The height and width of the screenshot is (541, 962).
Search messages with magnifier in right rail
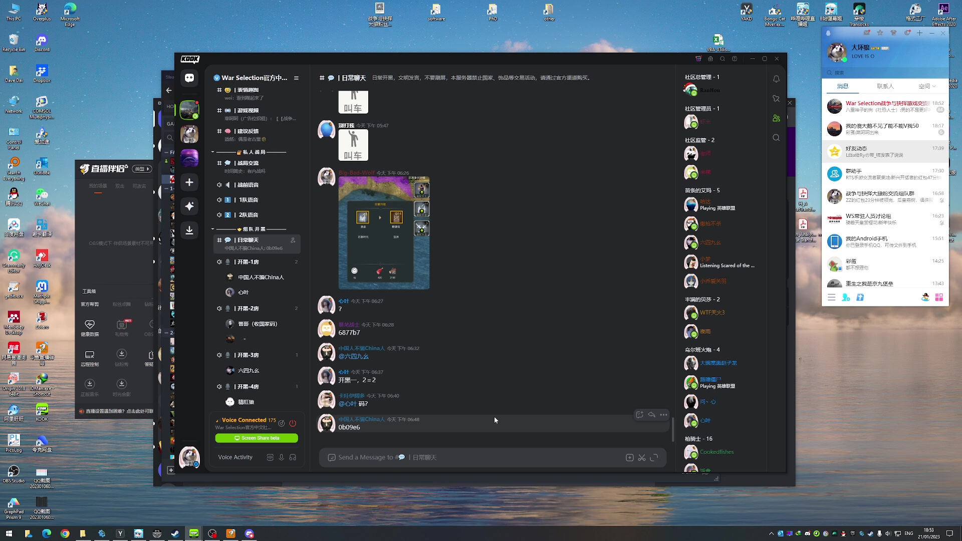(x=776, y=138)
